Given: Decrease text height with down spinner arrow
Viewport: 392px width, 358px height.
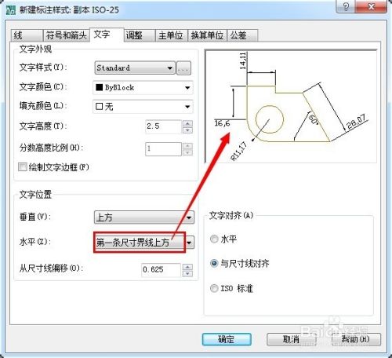Looking at the screenshot, I should (x=187, y=130).
